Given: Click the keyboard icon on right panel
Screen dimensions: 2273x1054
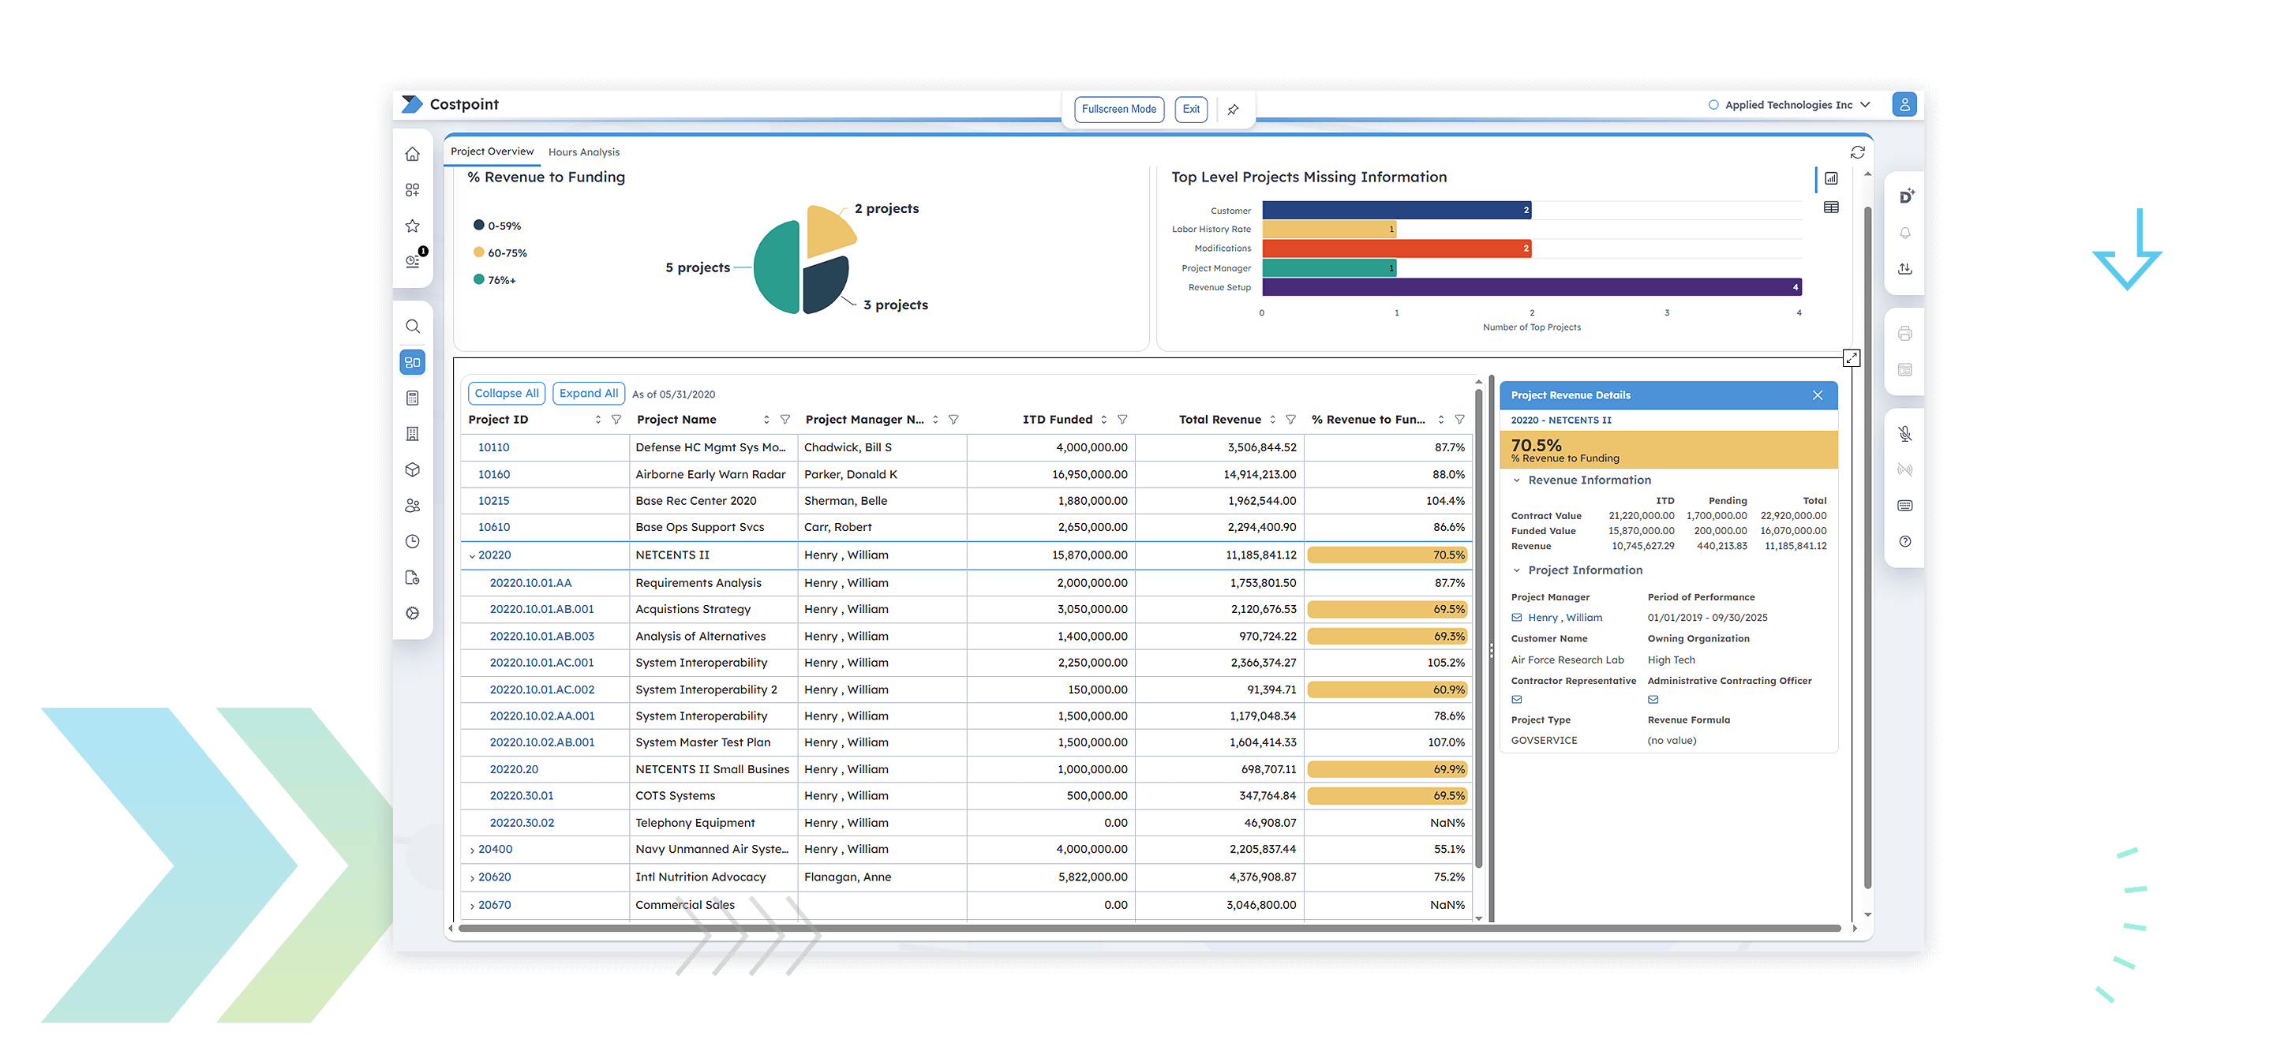Looking at the screenshot, I should coord(1905,506).
